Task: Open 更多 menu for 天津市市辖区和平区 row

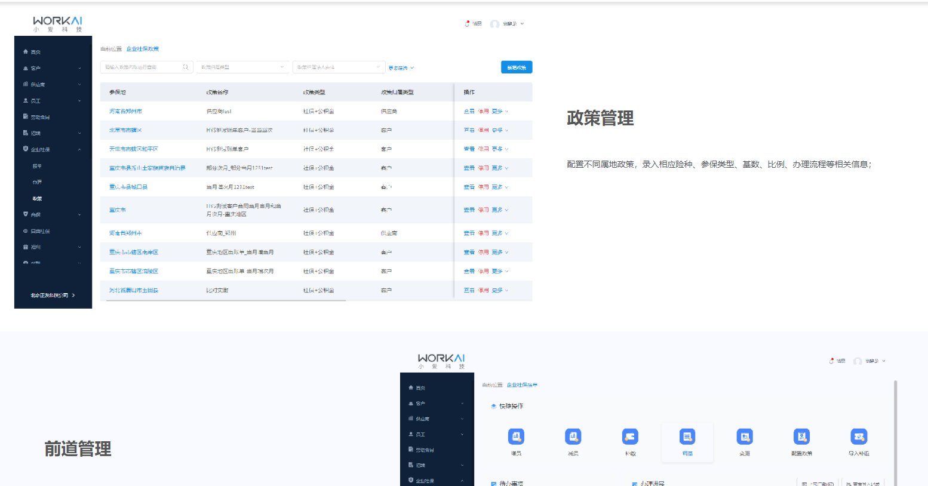Action: tap(500, 149)
